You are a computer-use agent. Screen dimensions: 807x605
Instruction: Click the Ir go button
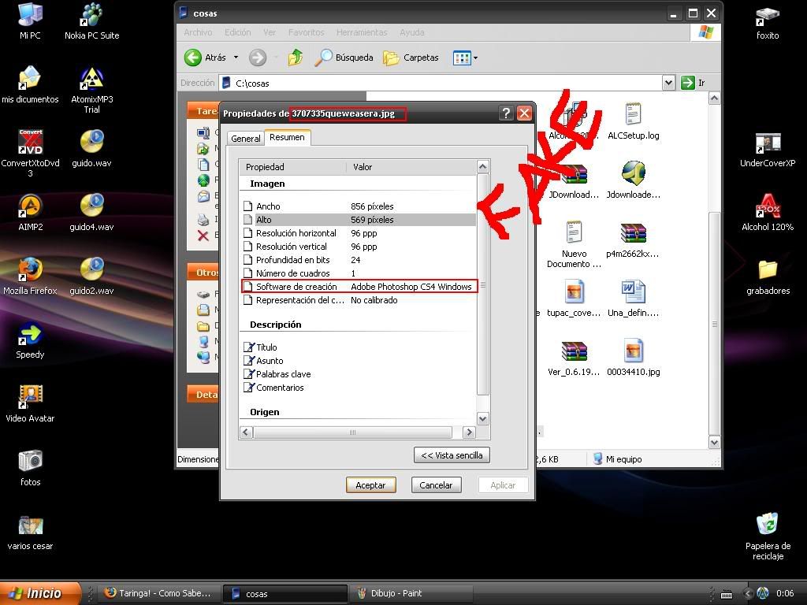(693, 83)
